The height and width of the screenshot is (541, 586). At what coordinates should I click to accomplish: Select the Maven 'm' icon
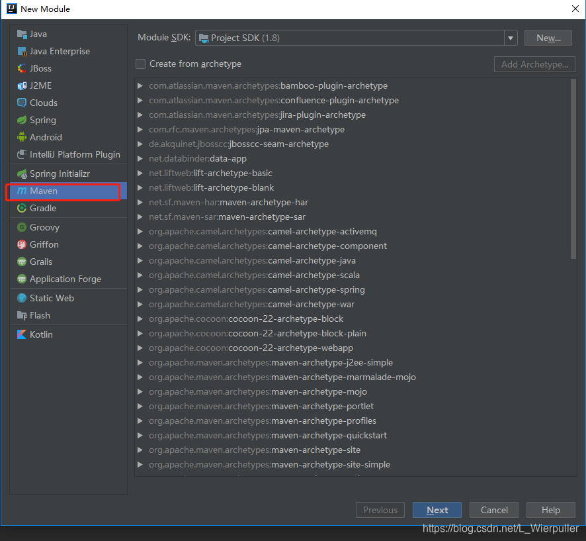[x=22, y=191]
